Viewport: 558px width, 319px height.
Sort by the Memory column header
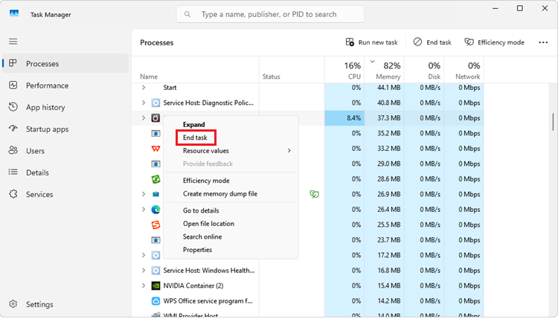[385, 70]
